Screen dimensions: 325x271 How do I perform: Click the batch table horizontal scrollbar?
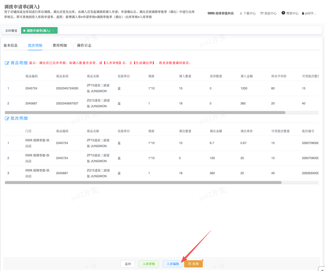click(143, 183)
